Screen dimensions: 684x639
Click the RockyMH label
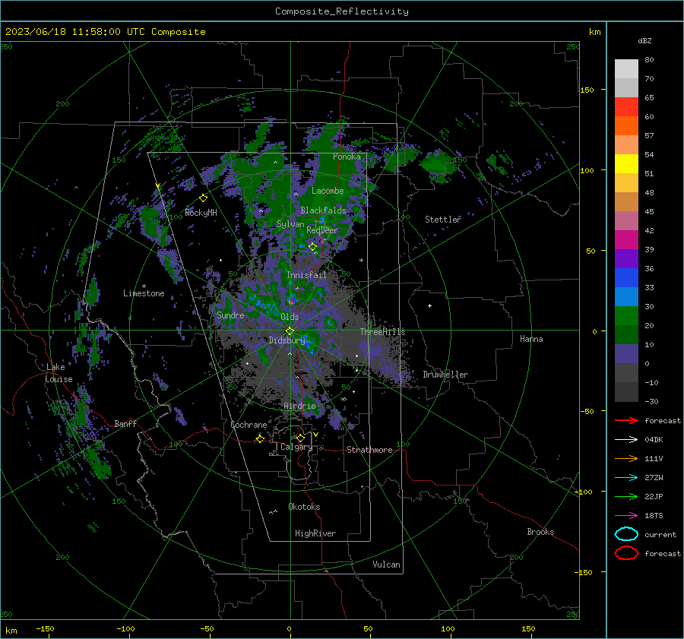tap(201, 213)
